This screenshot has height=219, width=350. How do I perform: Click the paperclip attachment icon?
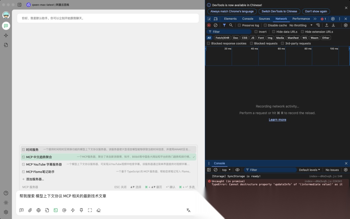click(x=30, y=210)
